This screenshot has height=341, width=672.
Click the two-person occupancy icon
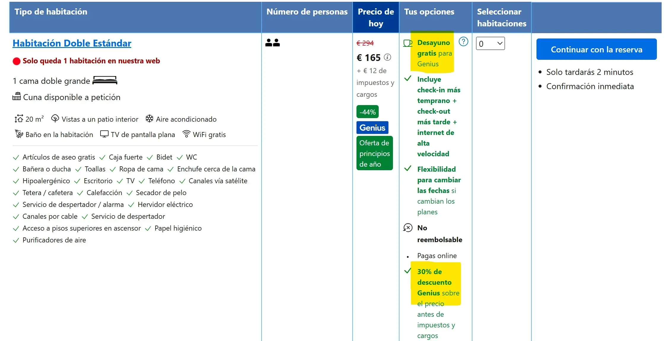click(273, 43)
